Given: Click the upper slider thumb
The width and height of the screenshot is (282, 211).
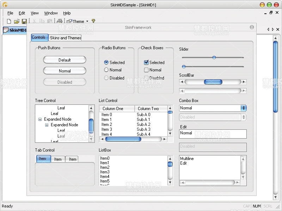Looking at the screenshot, I should pos(214,57).
